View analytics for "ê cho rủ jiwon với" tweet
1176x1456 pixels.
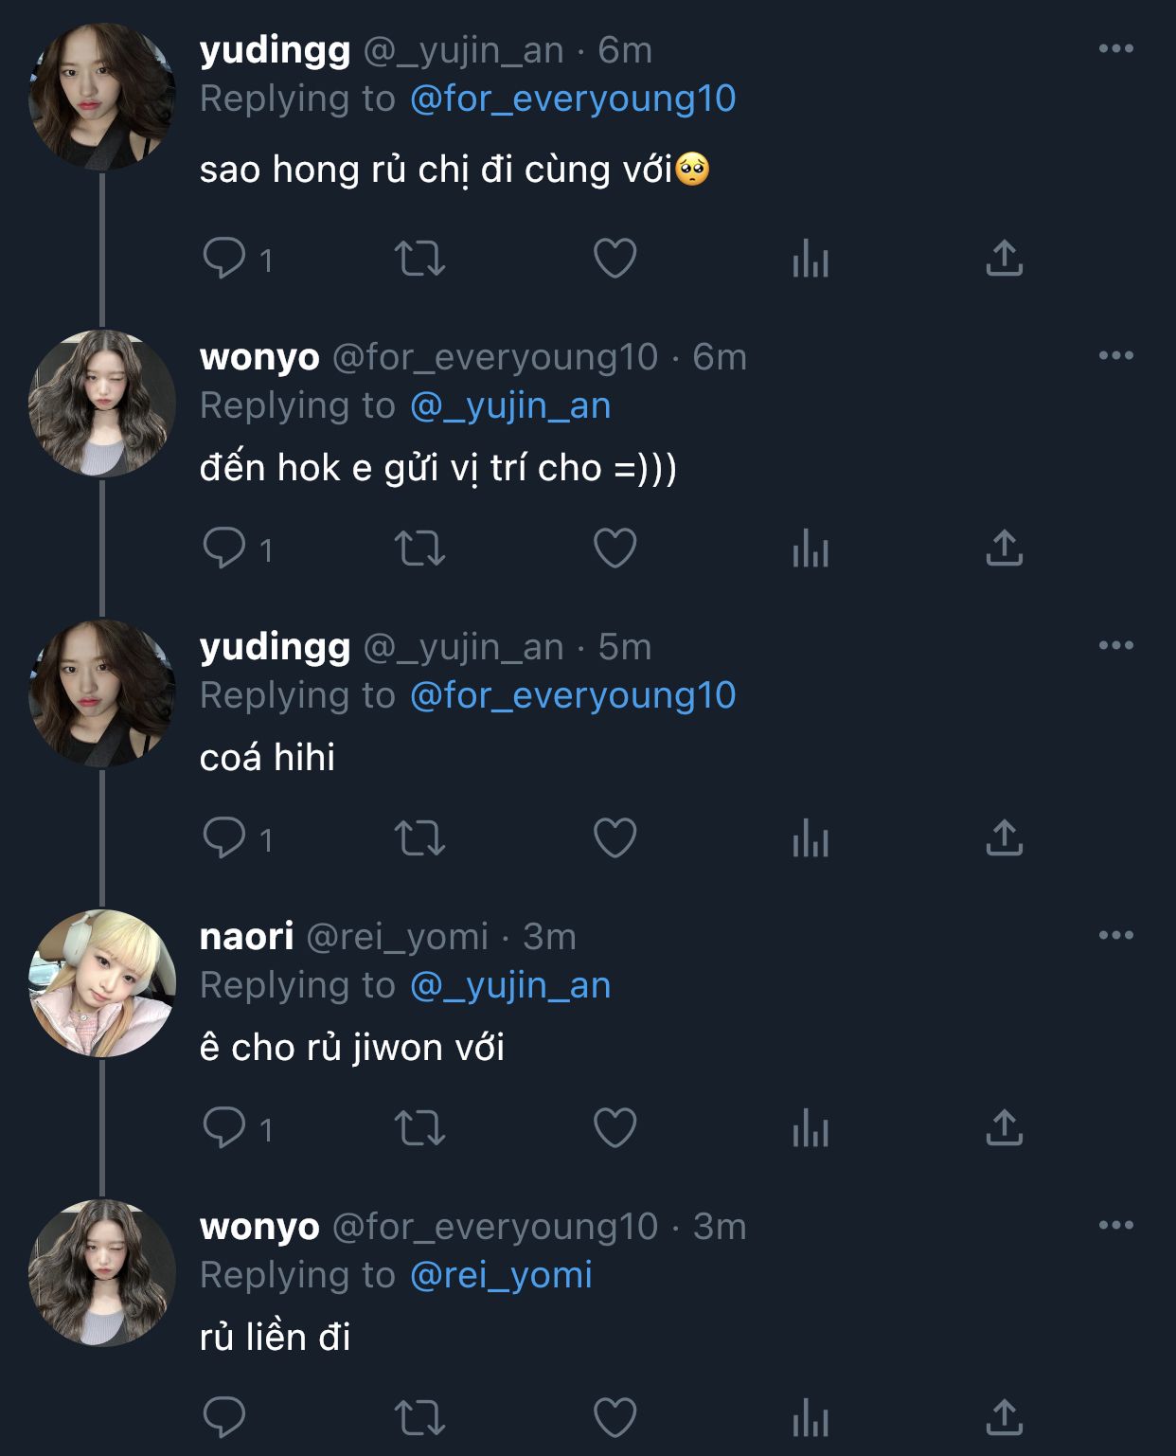click(811, 1128)
